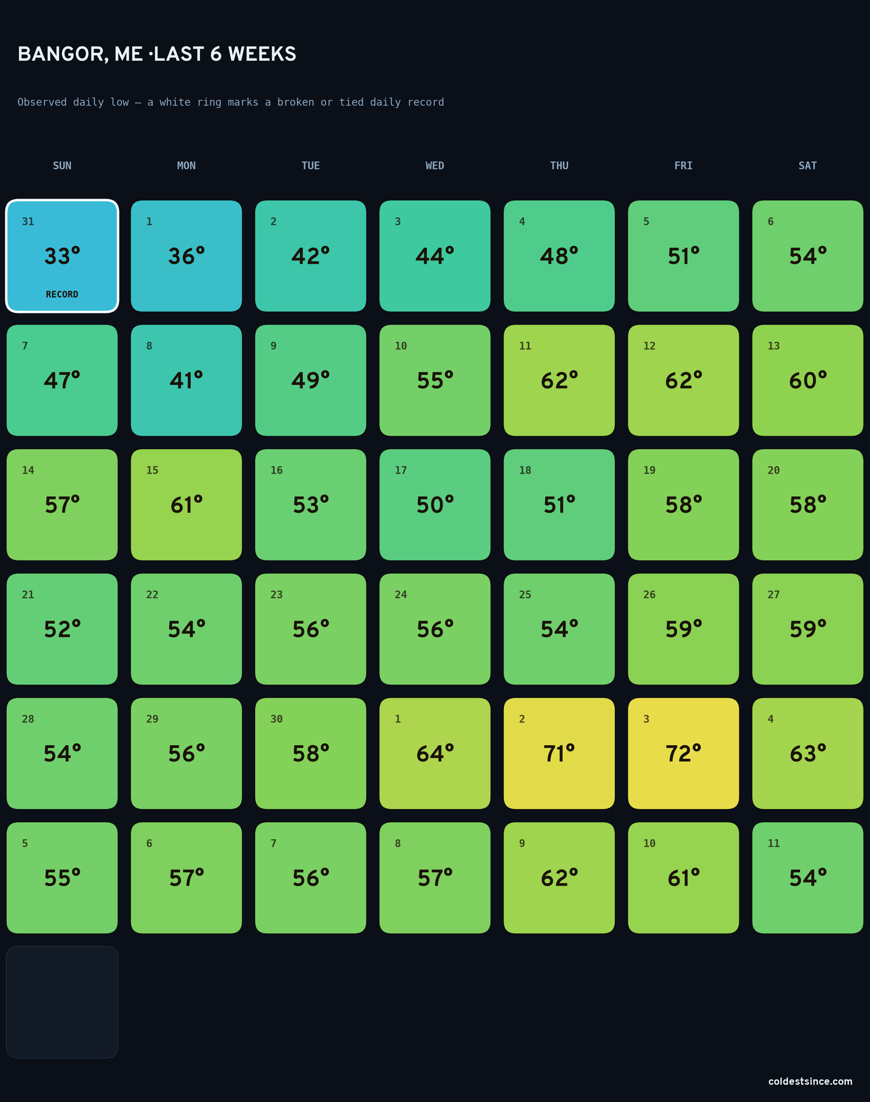Click the 58° tile on day 30
Image resolution: width=870 pixels, height=1102 pixels.
coord(310,753)
